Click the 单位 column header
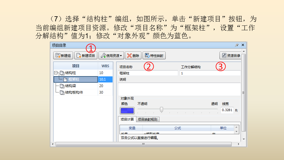The height and width of the screenshot is (160, 284). 223,128
